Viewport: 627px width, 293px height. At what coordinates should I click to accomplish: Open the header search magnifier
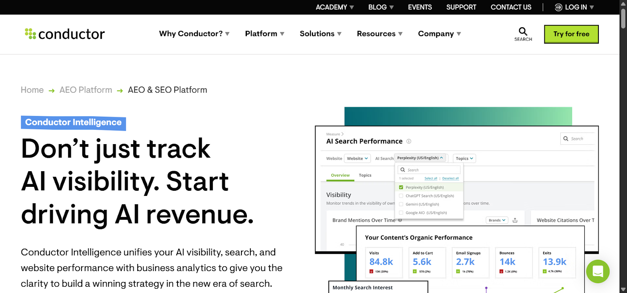coord(522,31)
